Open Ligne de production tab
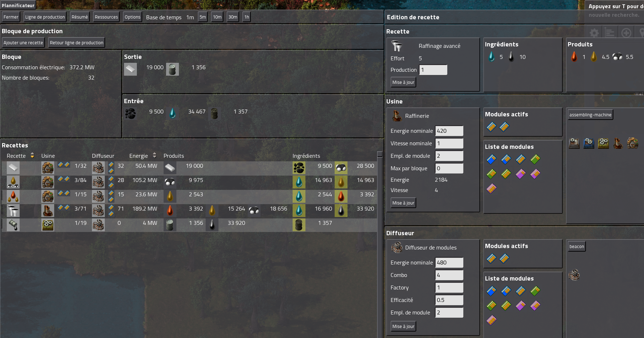Image resolution: width=644 pixels, height=338 pixels. click(45, 17)
